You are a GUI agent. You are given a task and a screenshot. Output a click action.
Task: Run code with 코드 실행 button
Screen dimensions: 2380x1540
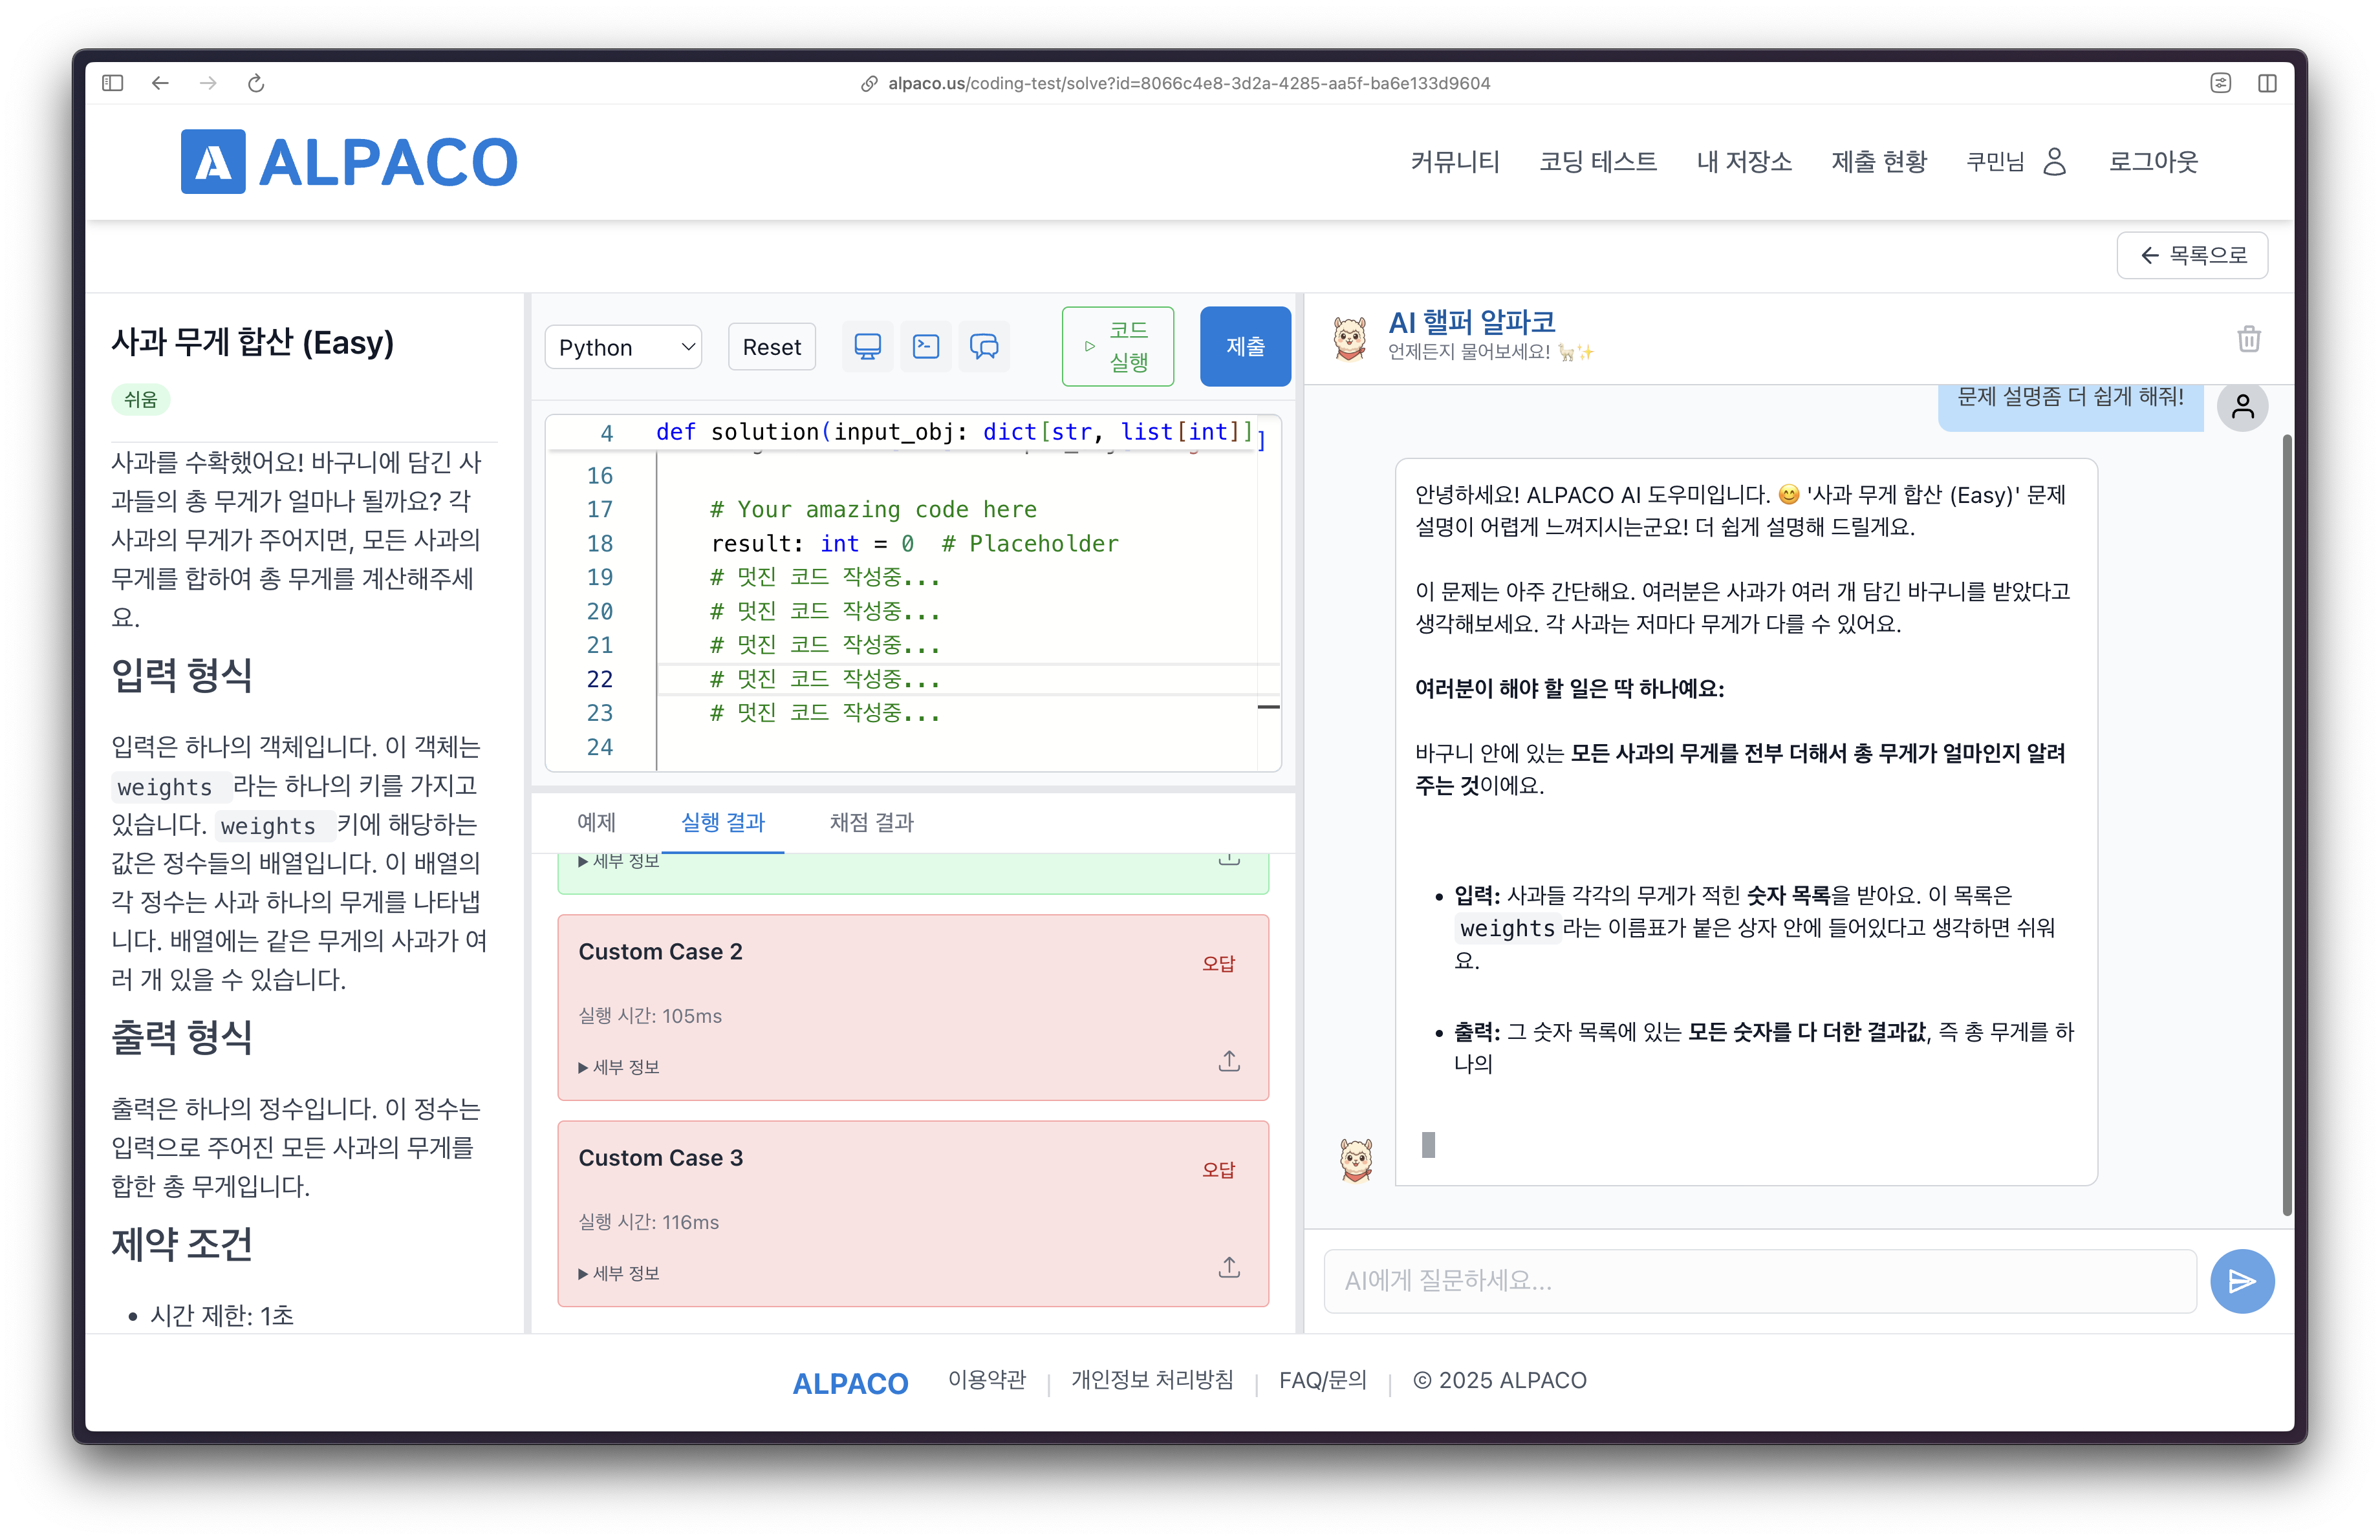1118,347
